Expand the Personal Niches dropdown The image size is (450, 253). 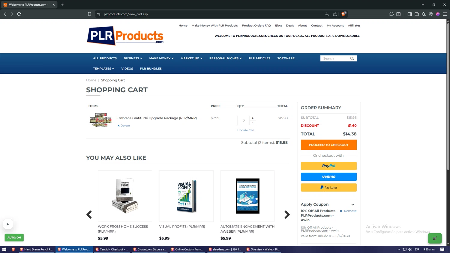click(x=226, y=58)
